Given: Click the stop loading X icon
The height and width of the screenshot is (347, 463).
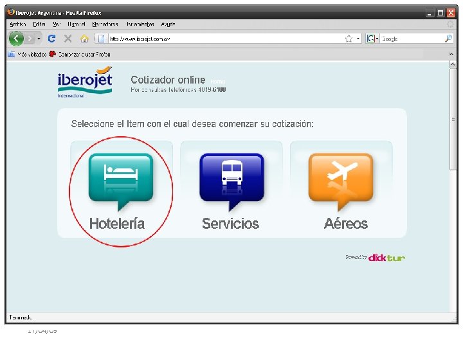Looking at the screenshot, I should point(68,39).
